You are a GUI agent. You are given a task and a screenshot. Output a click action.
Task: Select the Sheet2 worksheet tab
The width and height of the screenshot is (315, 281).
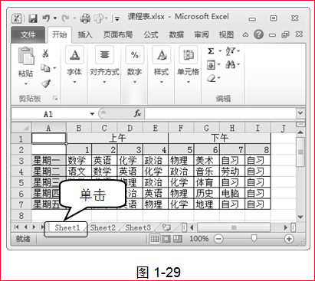pos(103,227)
